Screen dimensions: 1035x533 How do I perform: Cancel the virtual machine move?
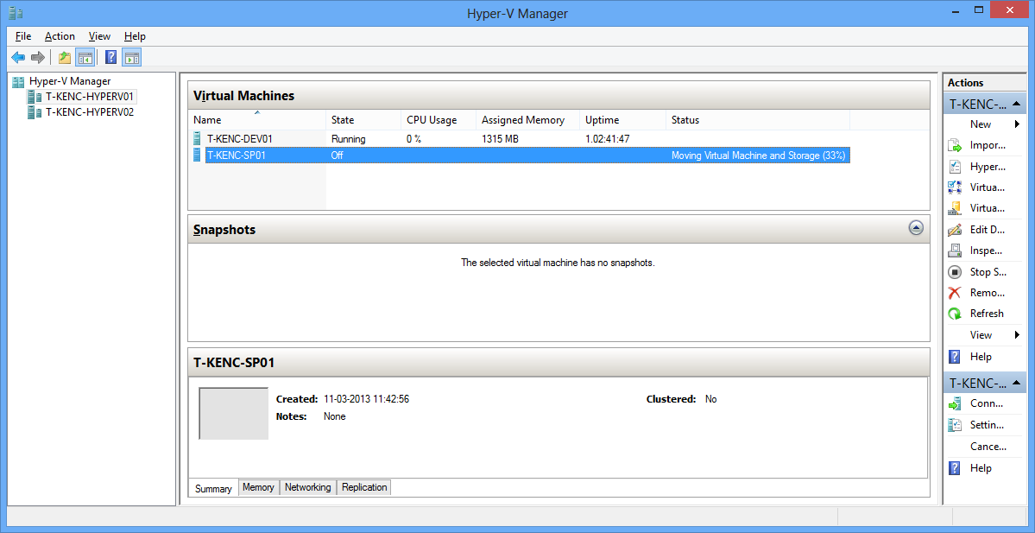[985, 446]
